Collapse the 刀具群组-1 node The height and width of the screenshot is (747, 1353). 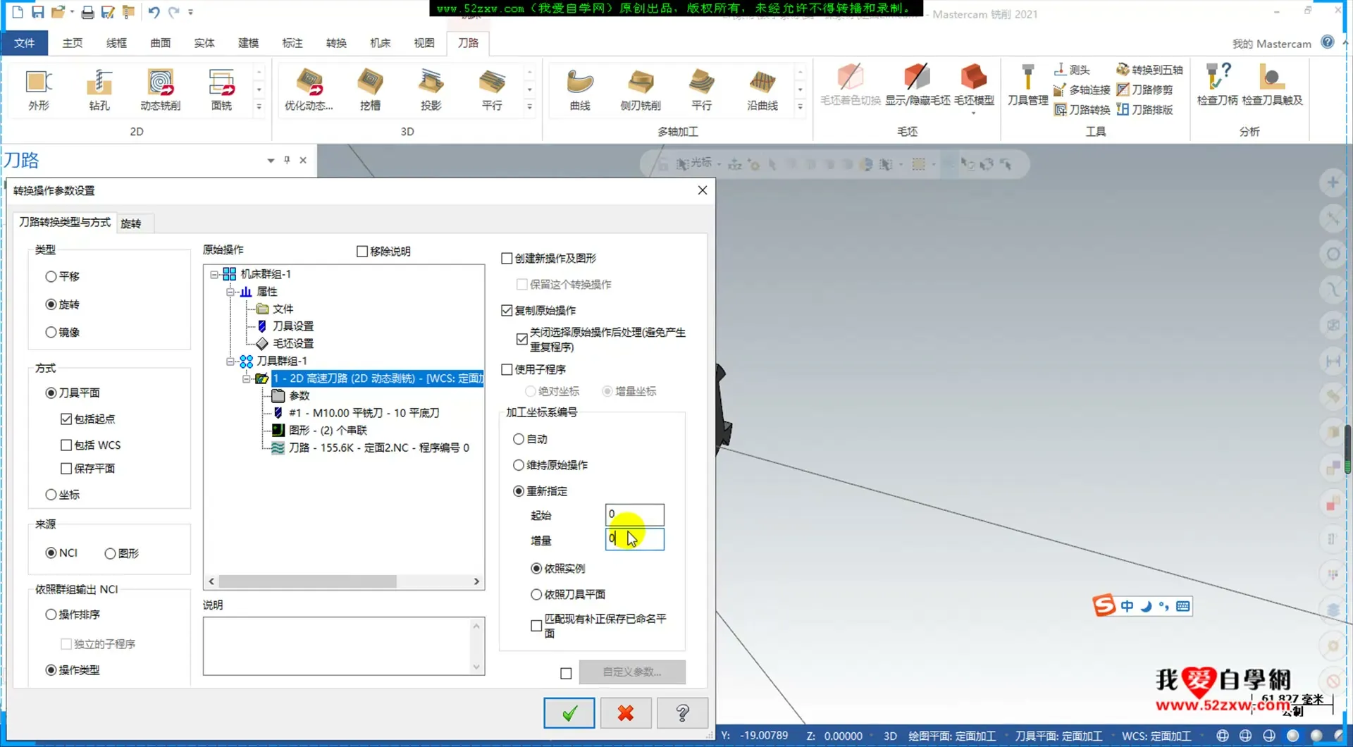pyautogui.click(x=230, y=361)
